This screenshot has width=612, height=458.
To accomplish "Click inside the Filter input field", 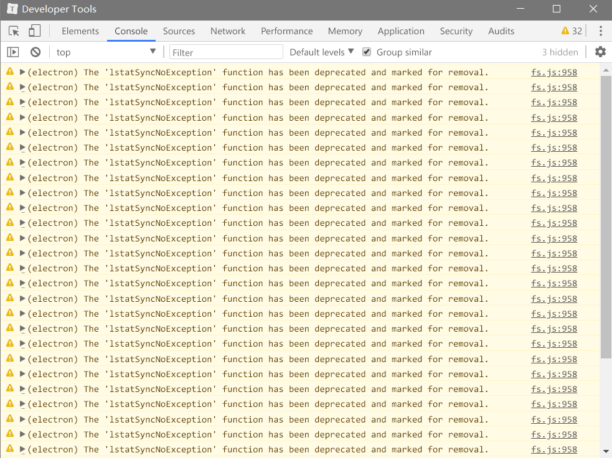I will pos(225,52).
